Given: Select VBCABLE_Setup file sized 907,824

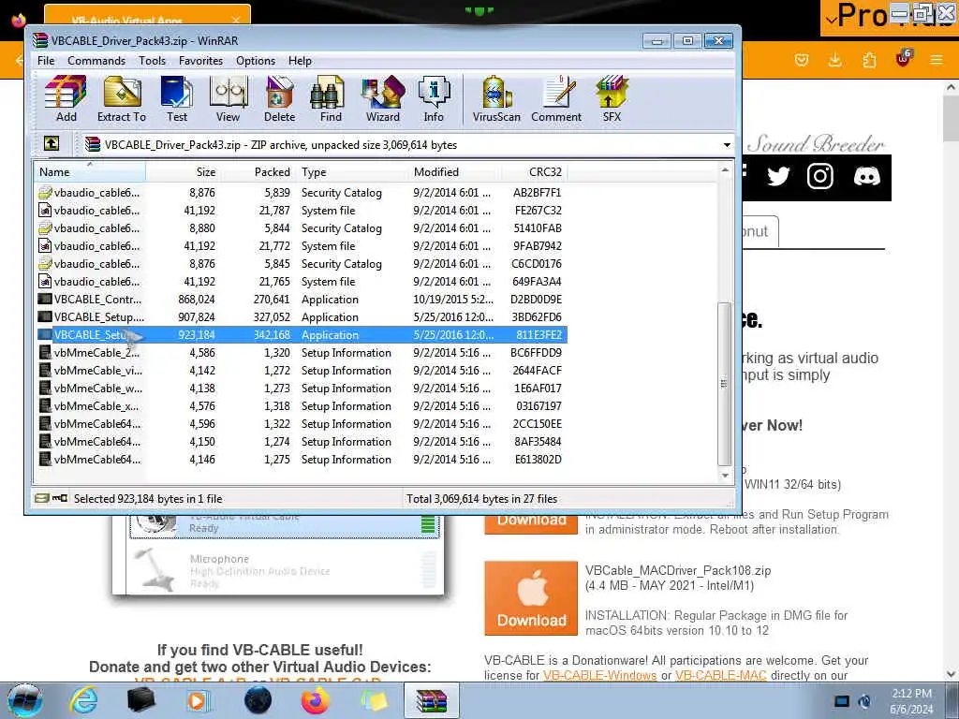Looking at the screenshot, I should coord(301,316).
